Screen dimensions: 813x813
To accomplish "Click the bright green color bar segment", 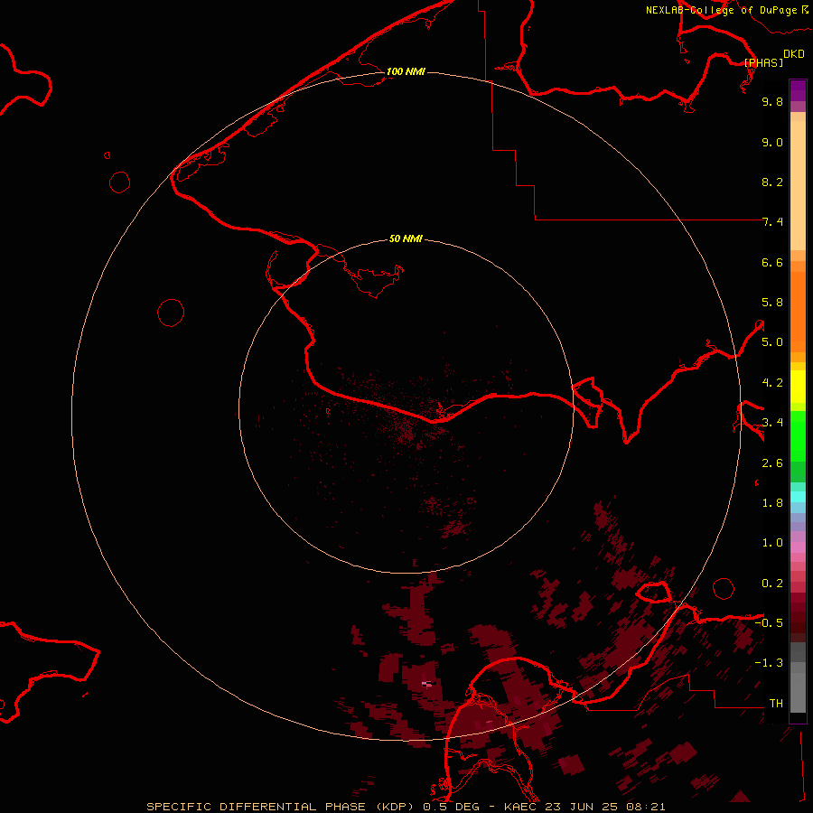I will pyautogui.click(x=798, y=435).
